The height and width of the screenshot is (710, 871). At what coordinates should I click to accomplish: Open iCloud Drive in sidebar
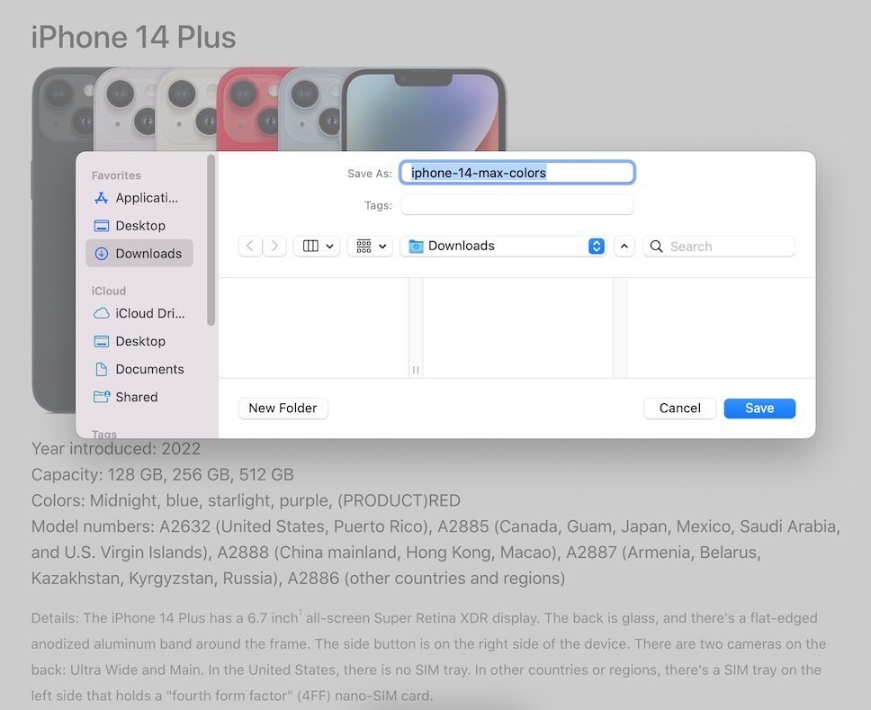click(149, 313)
